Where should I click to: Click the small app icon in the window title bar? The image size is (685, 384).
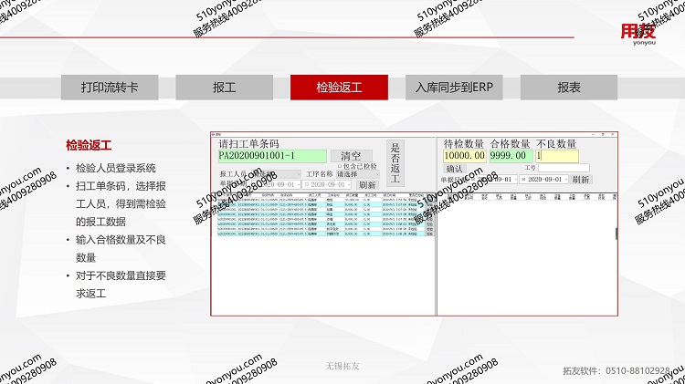(x=216, y=134)
